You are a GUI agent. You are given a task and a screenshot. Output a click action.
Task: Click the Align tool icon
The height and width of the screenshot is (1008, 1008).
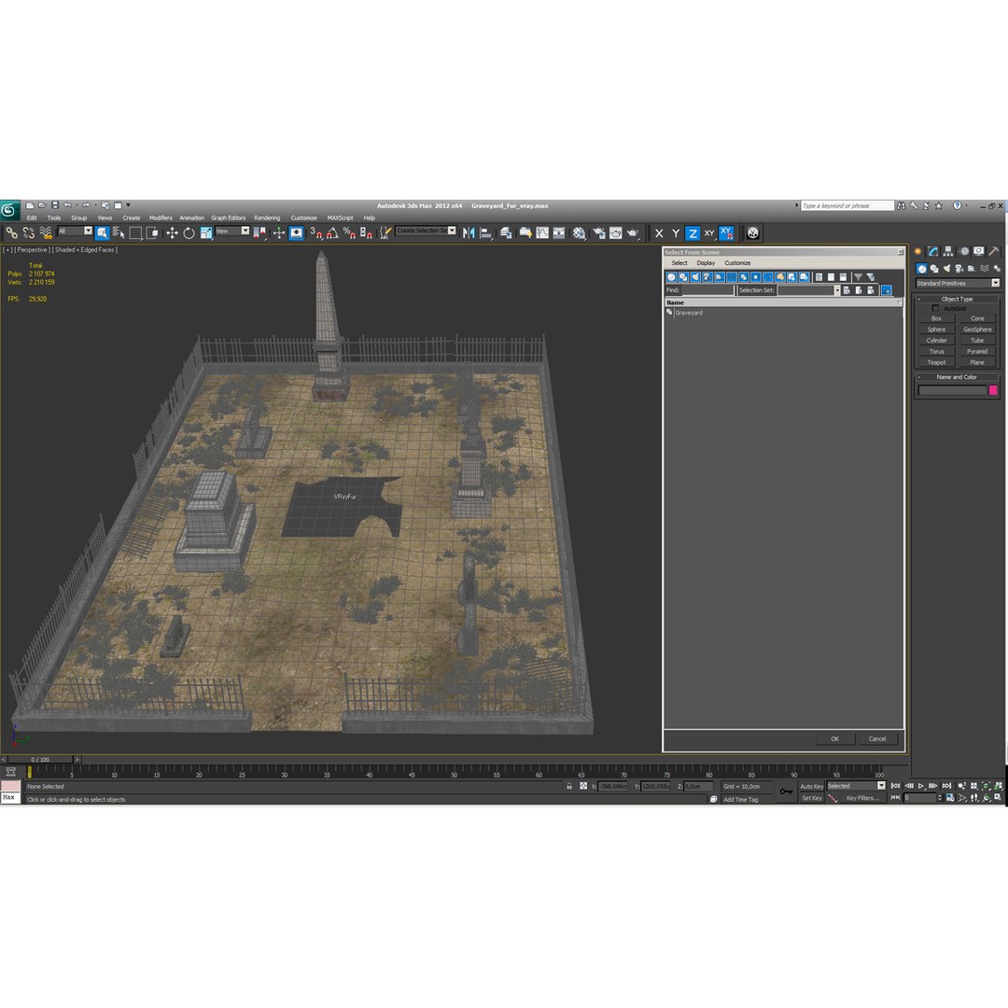tap(486, 232)
